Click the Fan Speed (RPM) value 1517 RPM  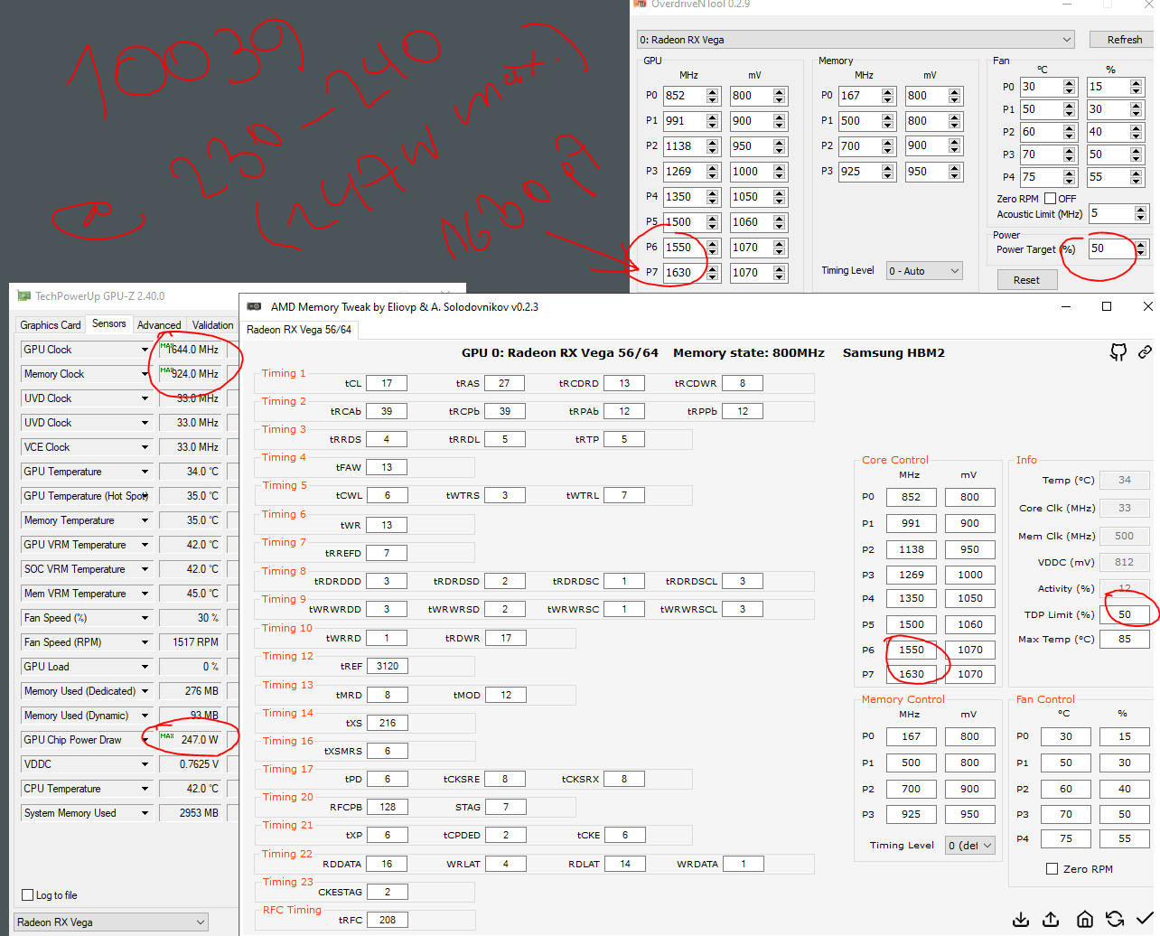click(x=190, y=642)
